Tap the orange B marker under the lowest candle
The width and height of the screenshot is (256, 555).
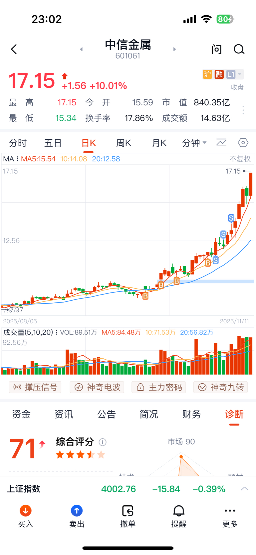pyautogui.click(x=145, y=296)
